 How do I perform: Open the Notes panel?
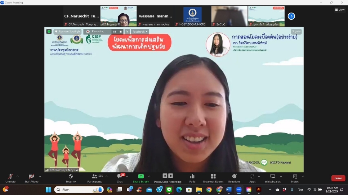[295, 178]
